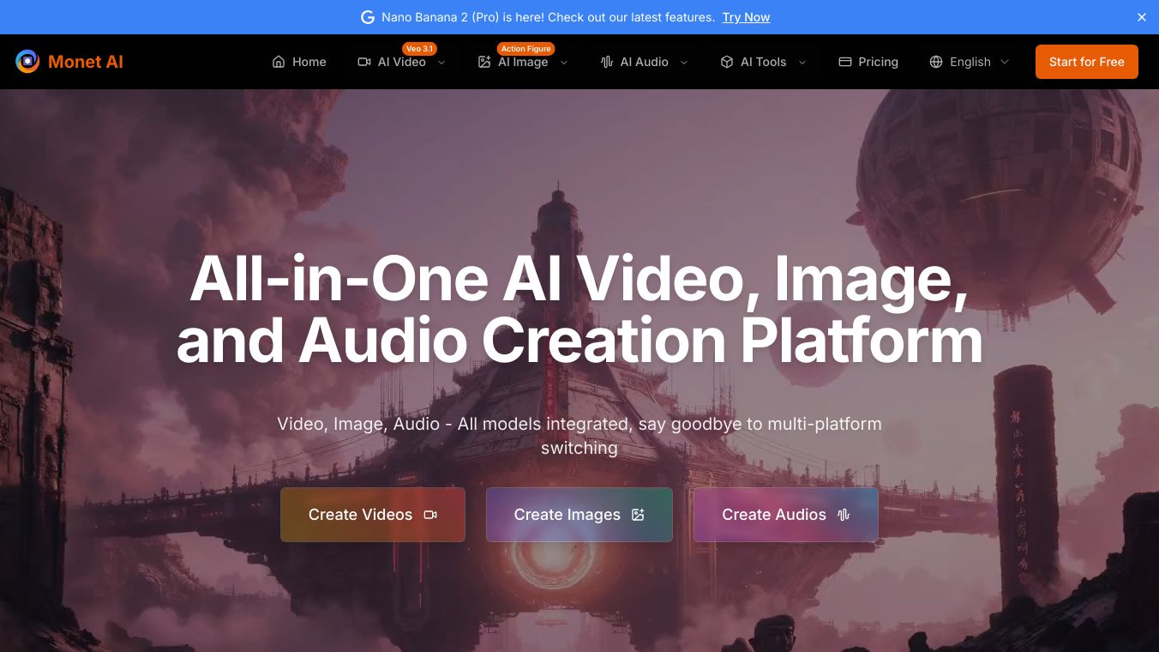This screenshot has width=1159, height=652.
Task: Click the Action Figure badge
Action: pyautogui.click(x=526, y=49)
